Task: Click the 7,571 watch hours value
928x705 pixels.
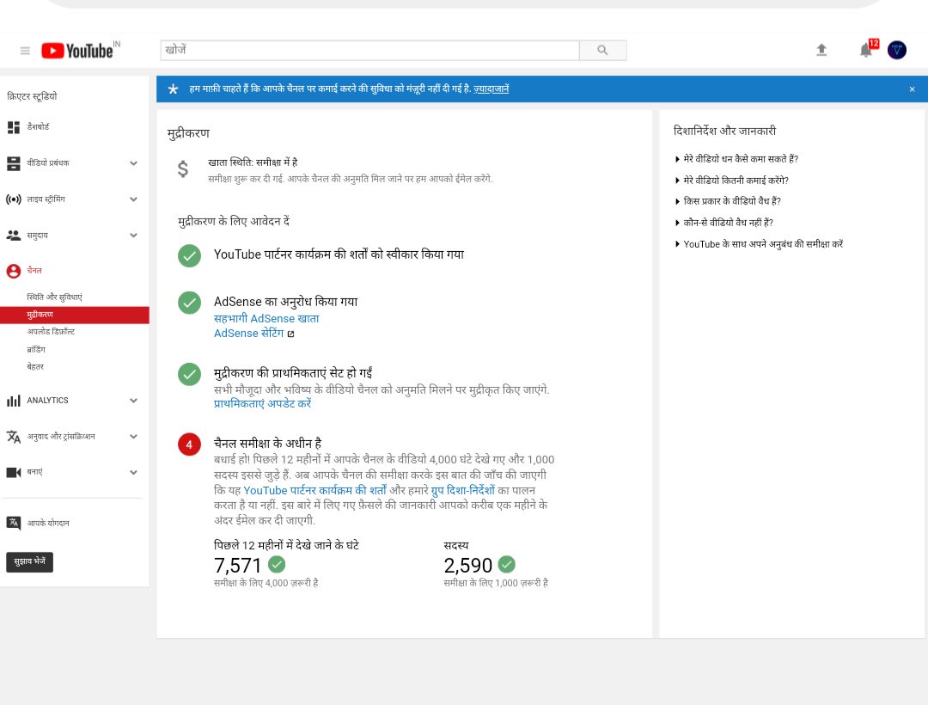Action: click(237, 566)
